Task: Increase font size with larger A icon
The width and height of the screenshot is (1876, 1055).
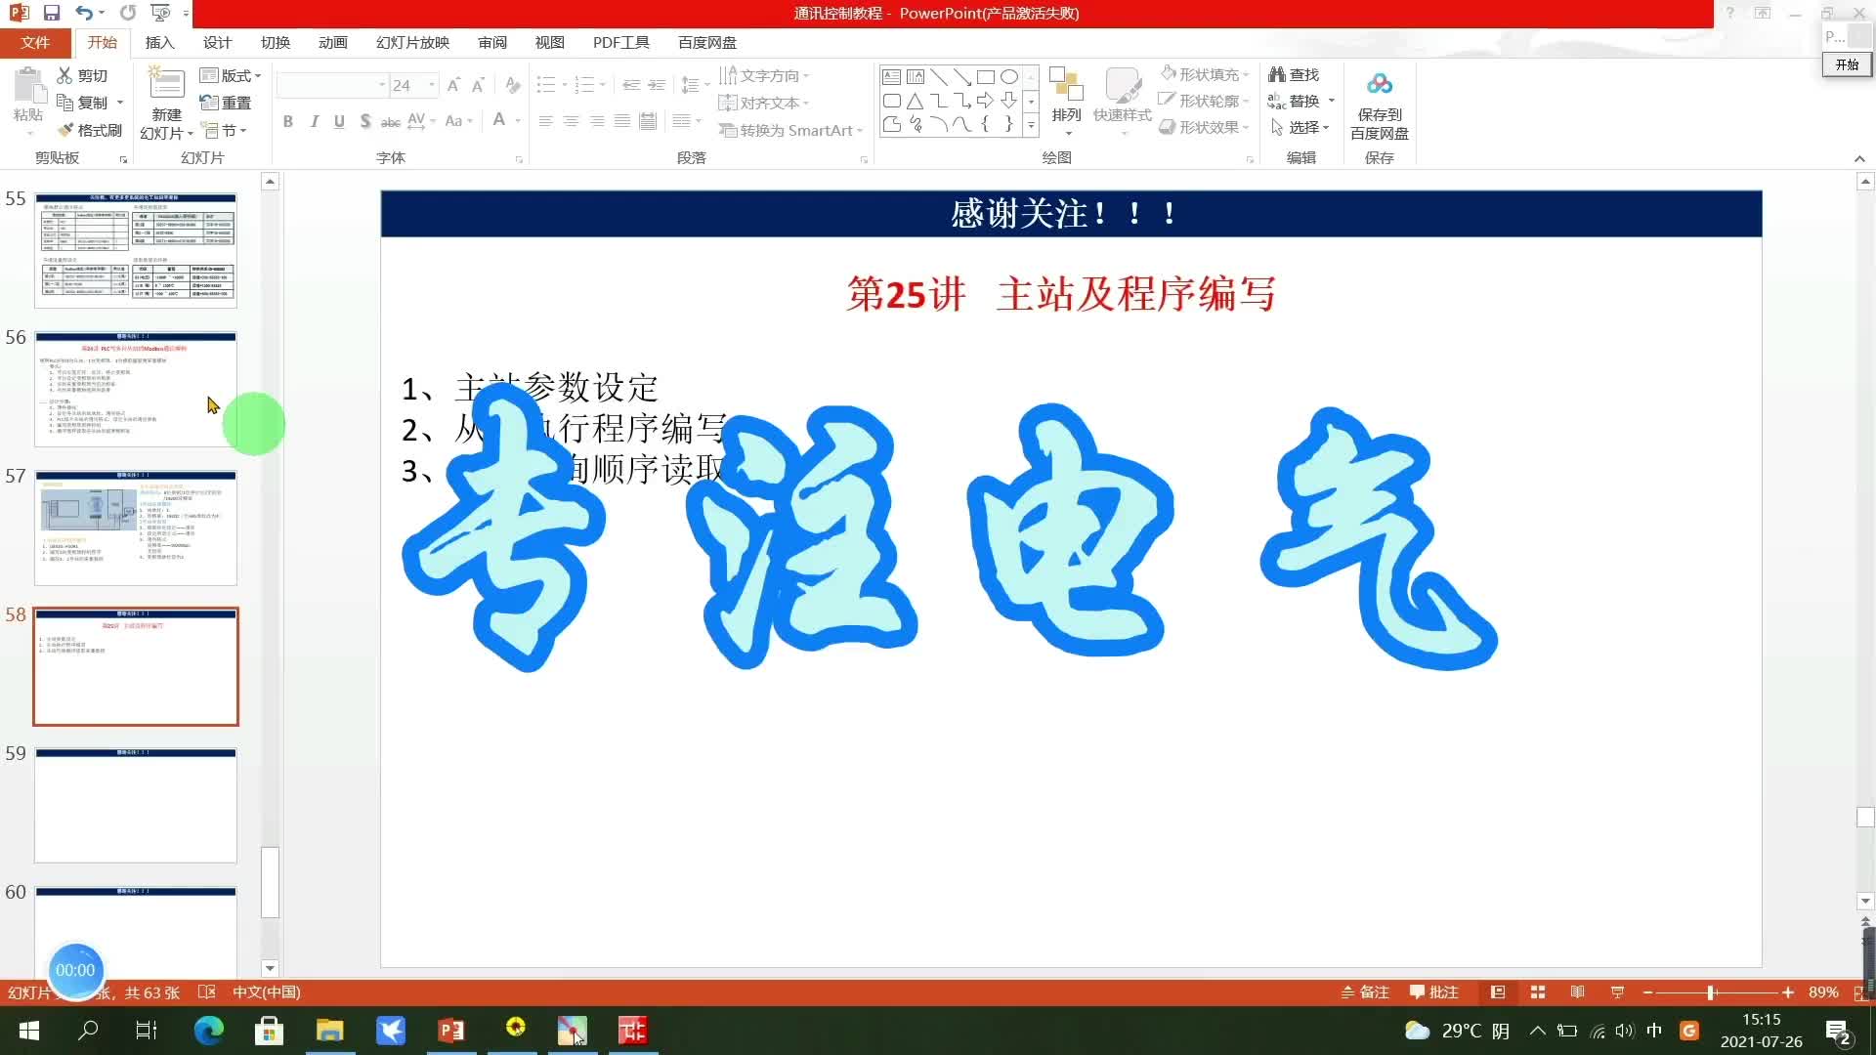Action: [x=453, y=85]
